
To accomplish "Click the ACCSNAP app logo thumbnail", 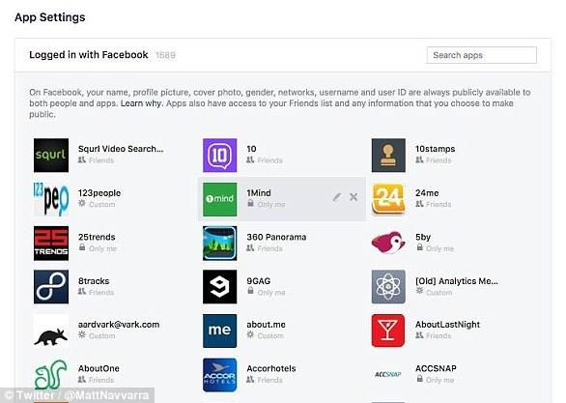I will click(388, 374).
